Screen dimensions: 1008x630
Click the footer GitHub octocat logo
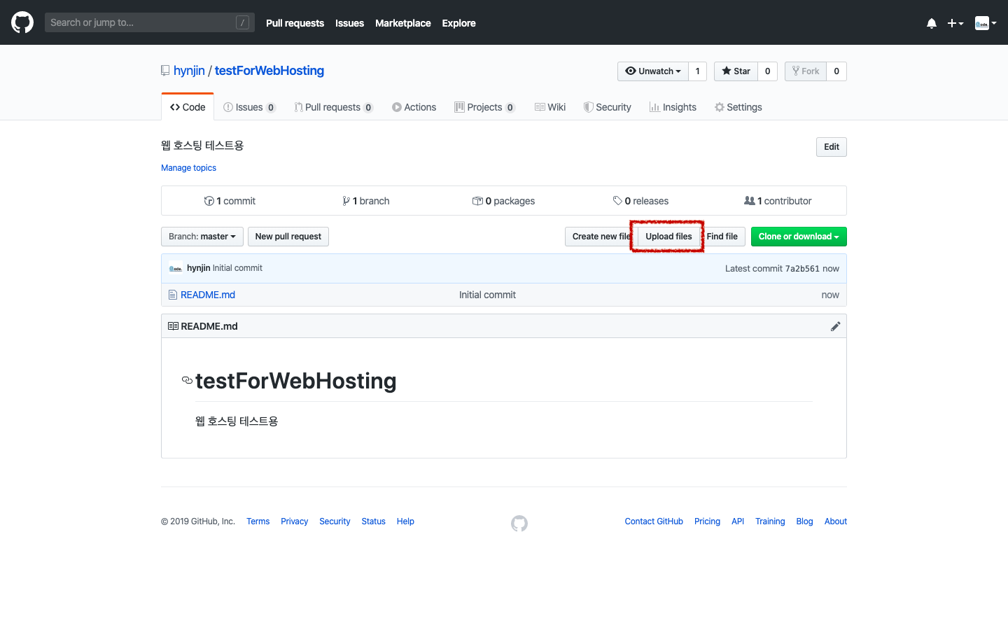(519, 523)
